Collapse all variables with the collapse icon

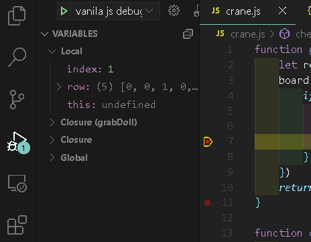point(188,34)
